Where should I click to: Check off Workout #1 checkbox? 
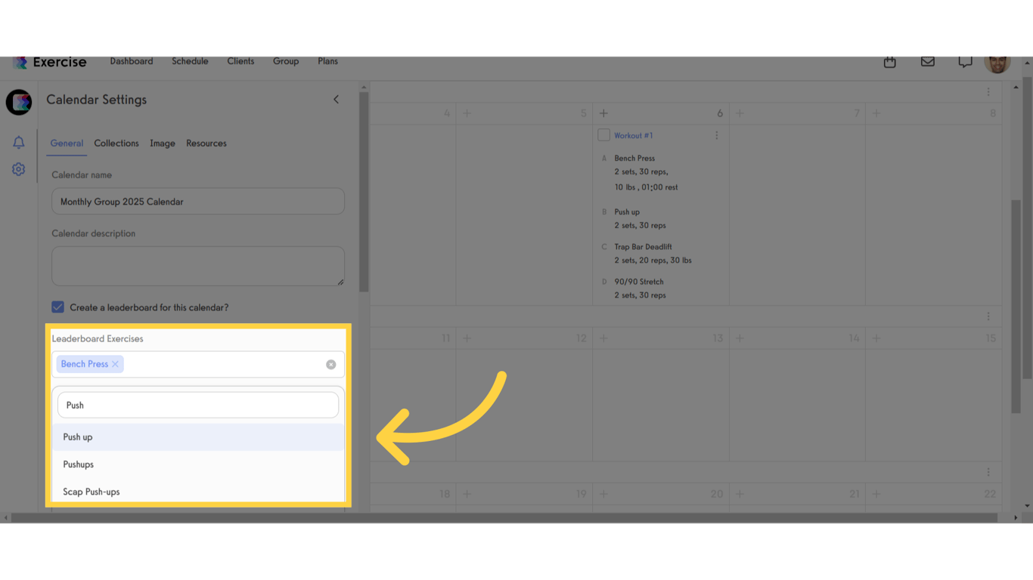[603, 135]
